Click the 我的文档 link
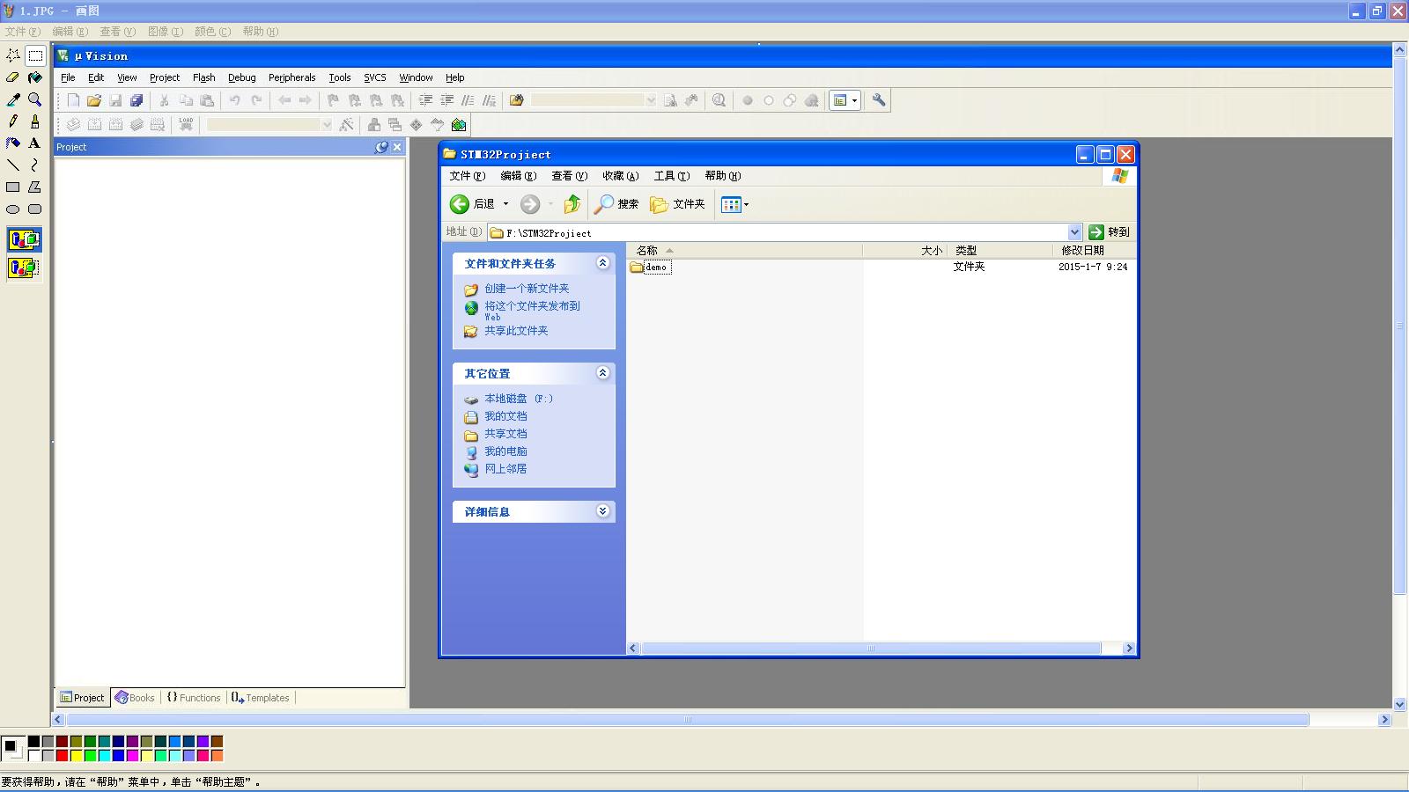The image size is (1409, 792). point(505,416)
